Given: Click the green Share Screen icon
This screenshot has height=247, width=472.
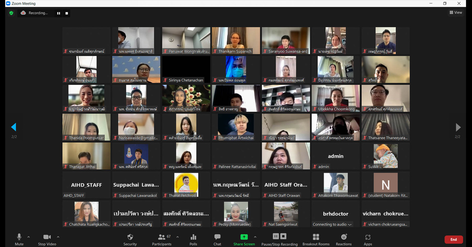Looking at the screenshot, I should pos(244,237).
